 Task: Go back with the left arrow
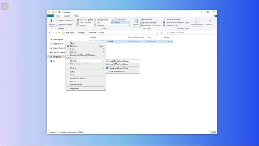pyautogui.click(x=49, y=33)
